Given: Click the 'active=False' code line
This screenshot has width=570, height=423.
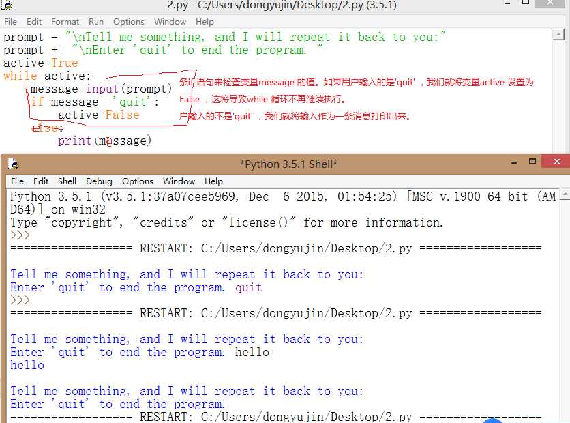Looking at the screenshot, I should [x=98, y=115].
